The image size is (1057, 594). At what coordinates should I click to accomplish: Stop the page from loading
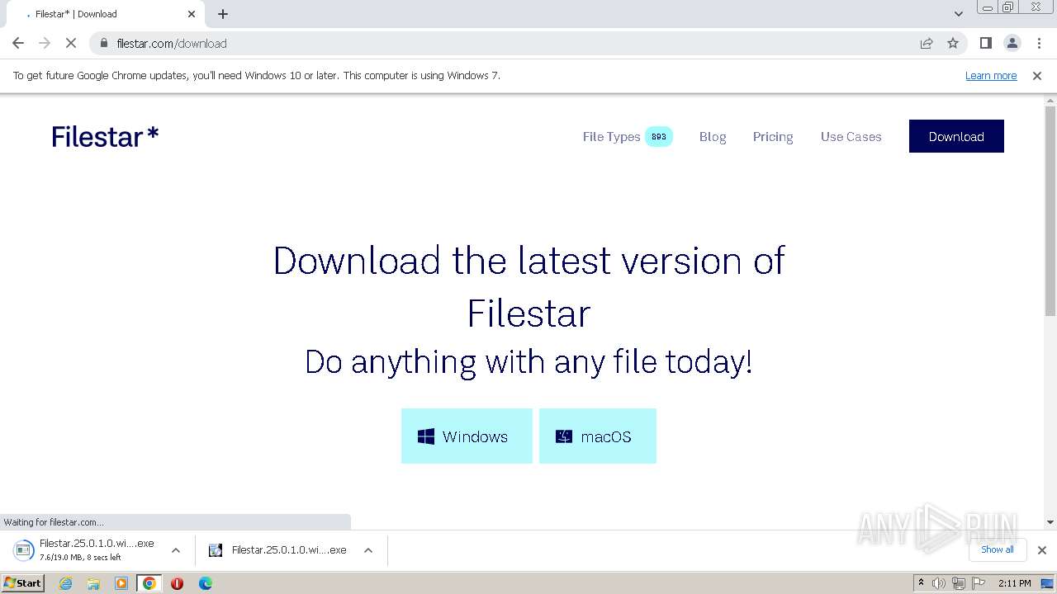pos(71,43)
